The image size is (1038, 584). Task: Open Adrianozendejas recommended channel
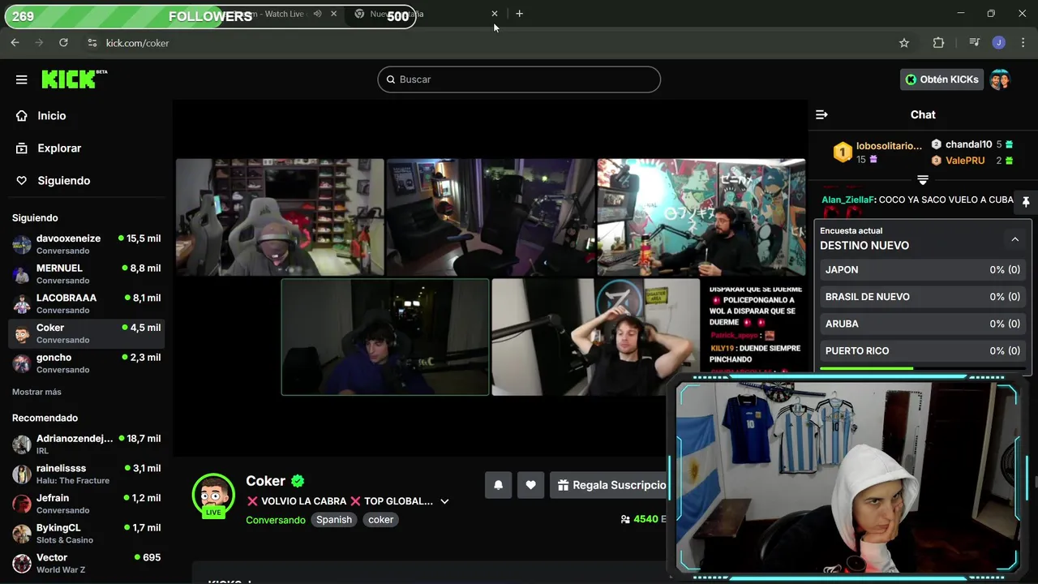(x=86, y=444)
